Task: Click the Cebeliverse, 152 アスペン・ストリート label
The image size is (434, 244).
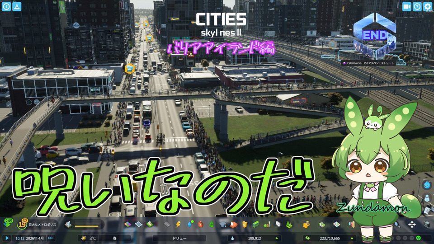Action: click(x=368, y=63)
